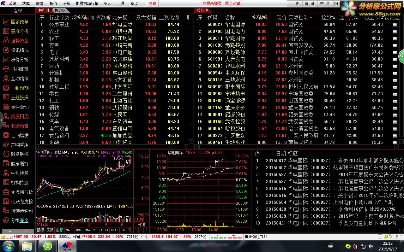Click the envelope icon in 豫能控股 row

(395, 45)
